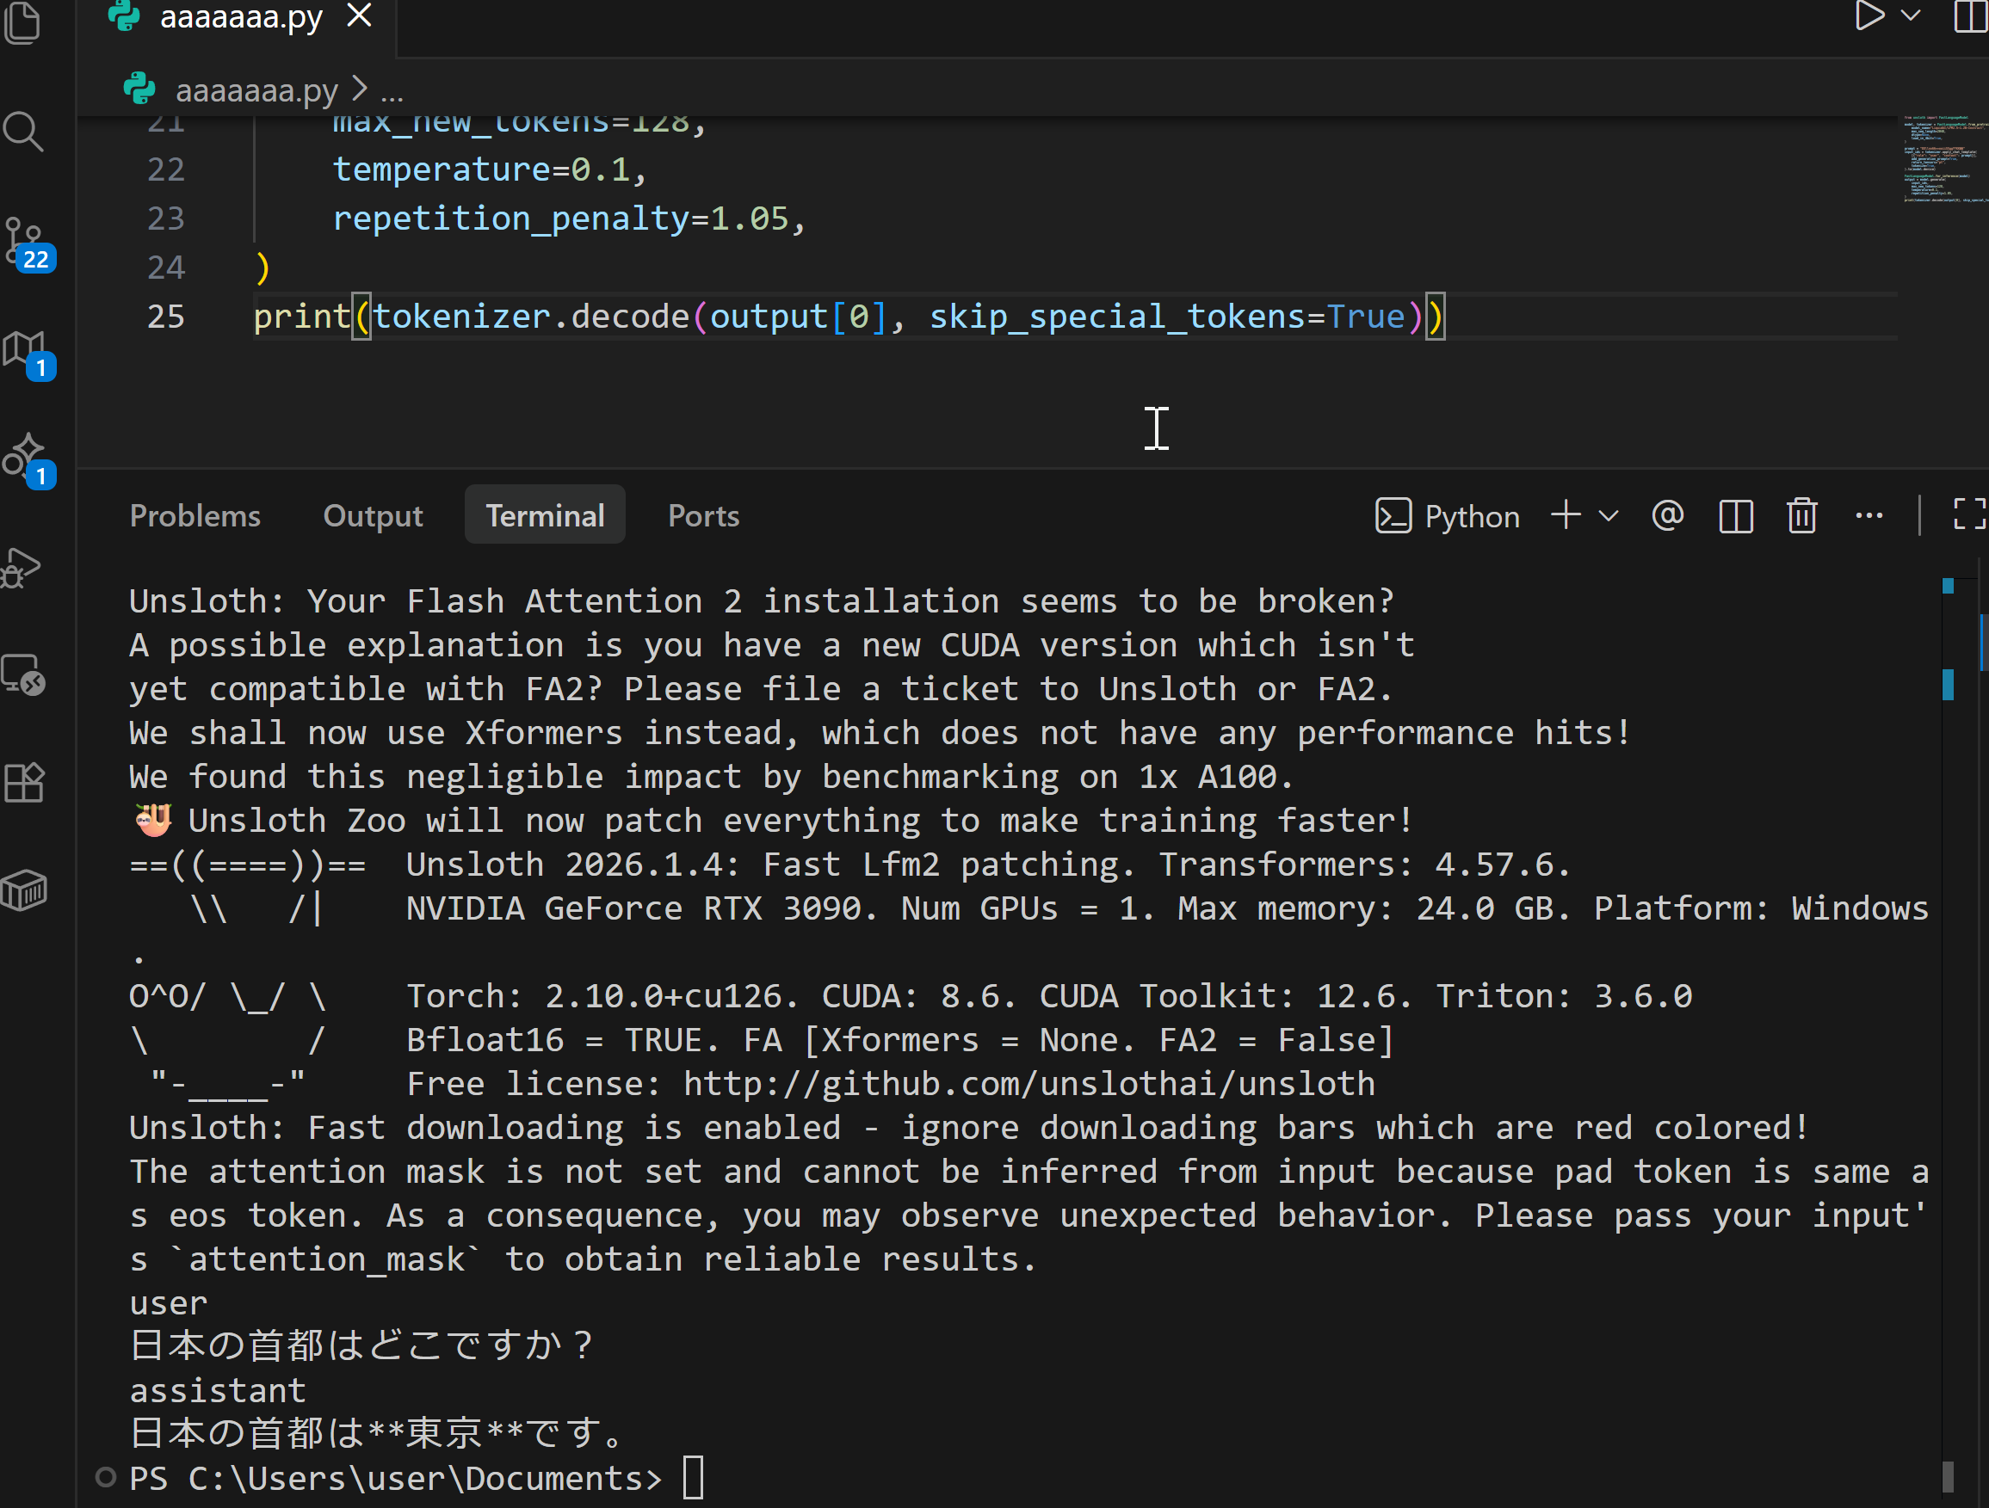1989x1508 pixels.
Task: Click the @ icon in terminal toolbar
Action: click(x=1667, y=516)
